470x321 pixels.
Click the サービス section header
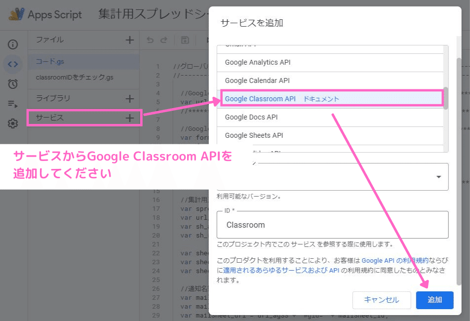click(x=49, y=118)
